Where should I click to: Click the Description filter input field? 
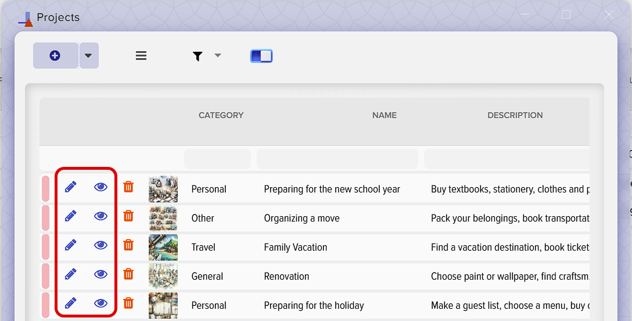507,159
